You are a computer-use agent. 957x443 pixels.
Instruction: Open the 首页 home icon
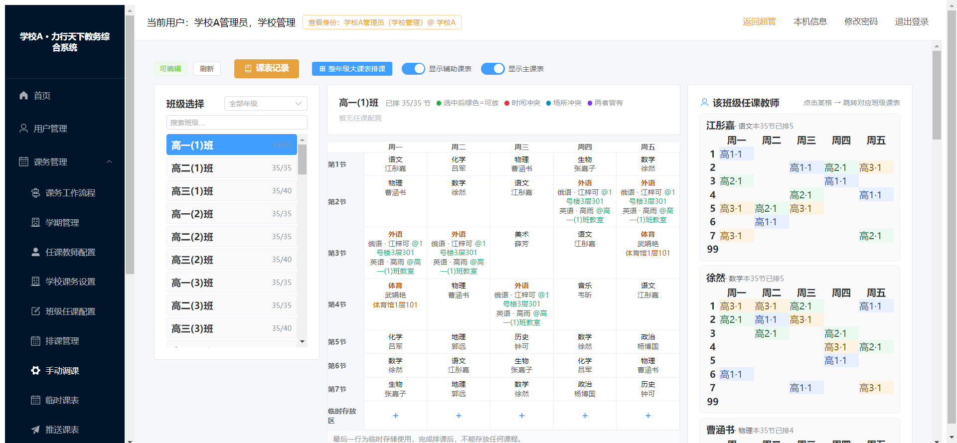click(x=23, y=95)
